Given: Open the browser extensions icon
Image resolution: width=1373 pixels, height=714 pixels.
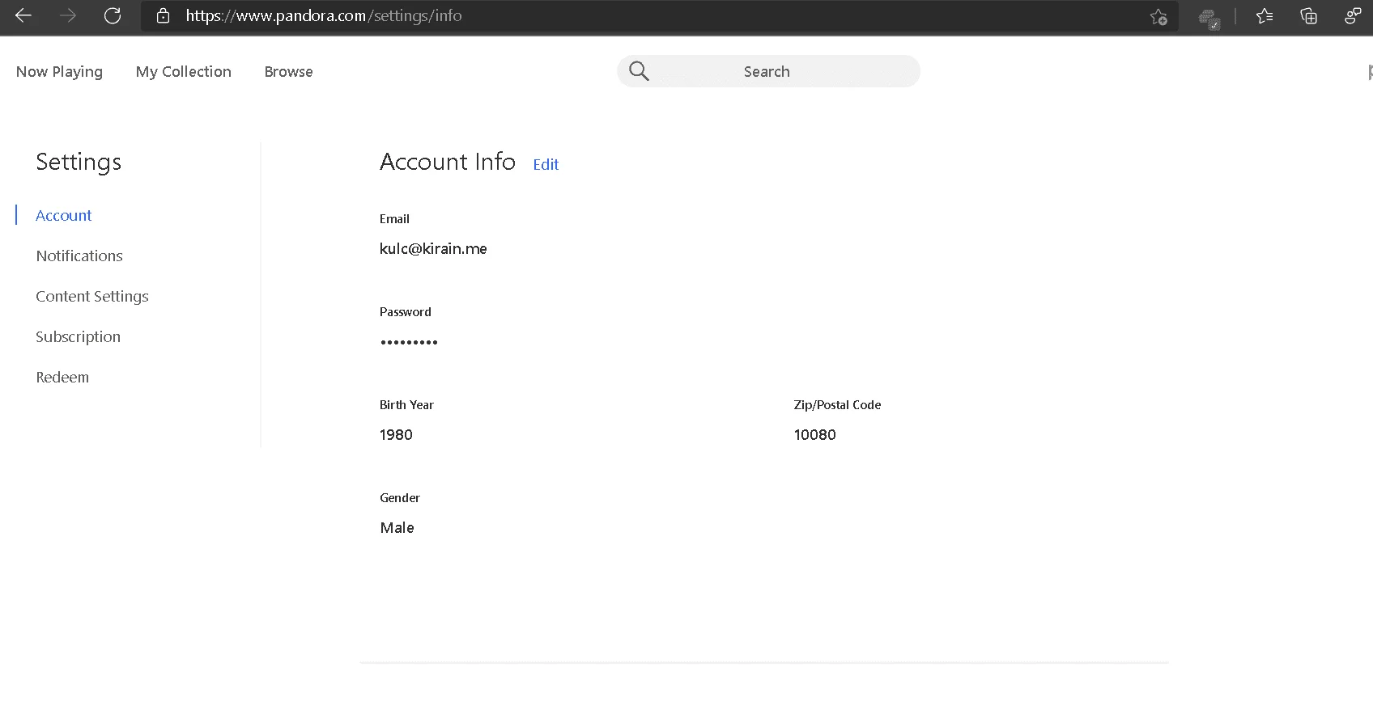Looking at the screenshot, I should pos(1209,17).
